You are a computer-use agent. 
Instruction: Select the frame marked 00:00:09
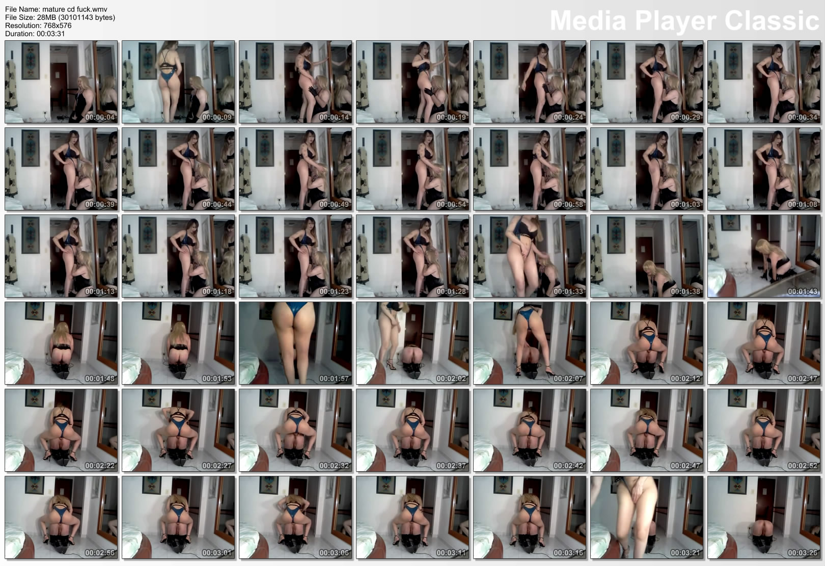pos(178,82)
